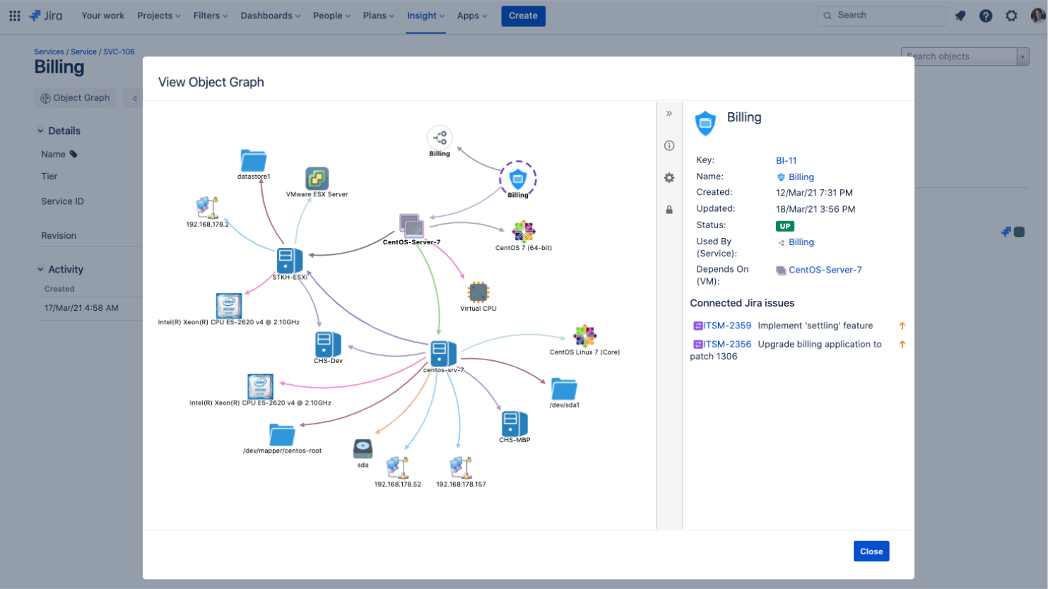Select the sda disk node
This screenshot has height=589, width=1048.
[363, 449]
